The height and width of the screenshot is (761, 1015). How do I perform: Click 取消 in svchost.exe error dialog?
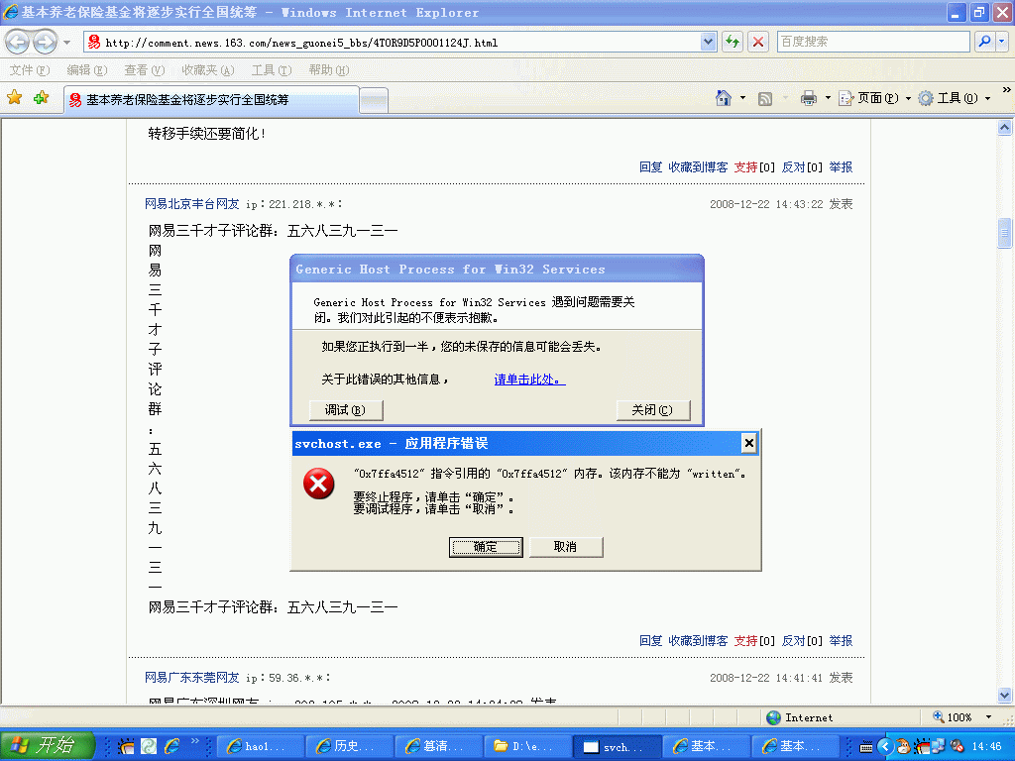point(566,547)
